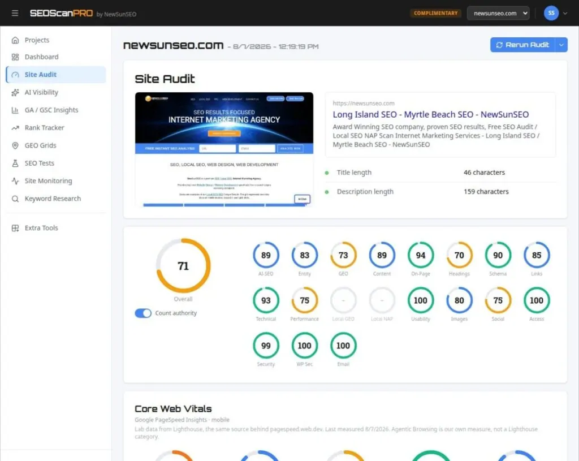Navigate to Rank Tracker
579x461 pixels.
[56, 128]
